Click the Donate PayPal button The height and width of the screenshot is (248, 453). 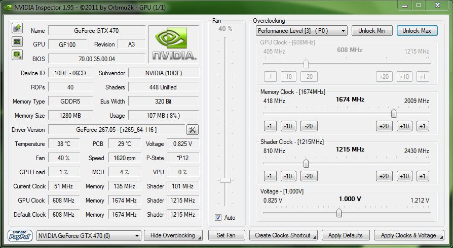coord(20,235)
